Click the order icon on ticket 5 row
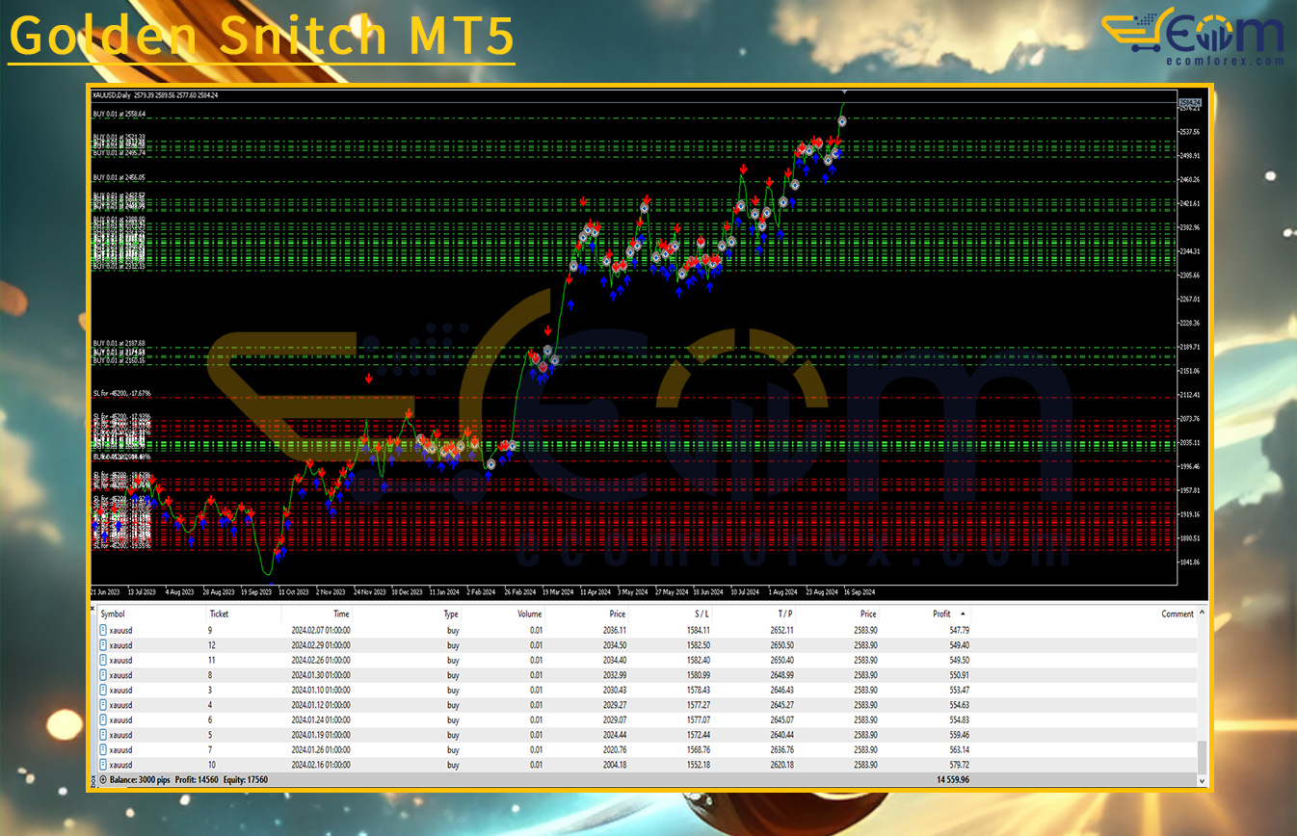 (103, 735)
